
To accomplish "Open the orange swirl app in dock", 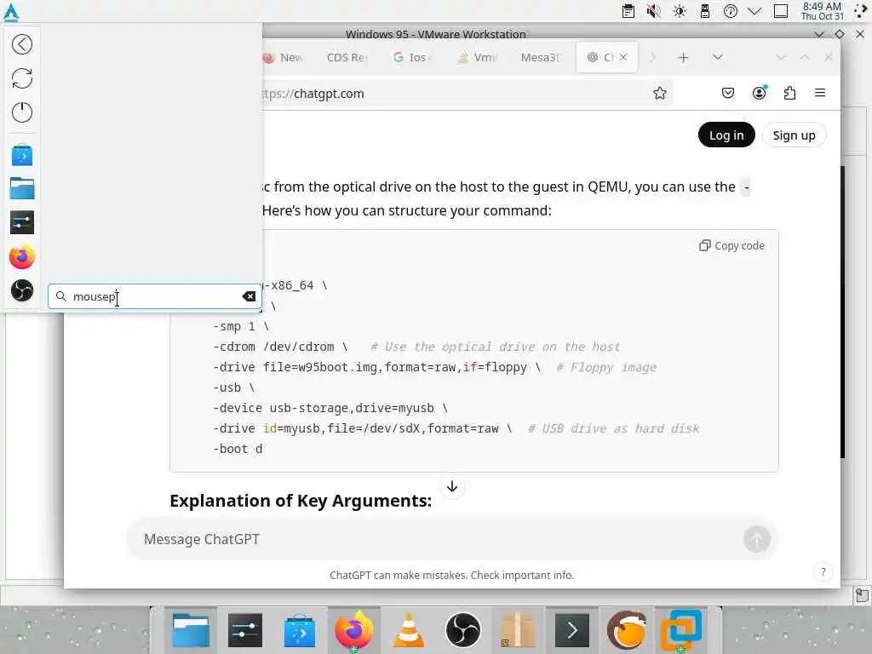I will click(627, 630).
